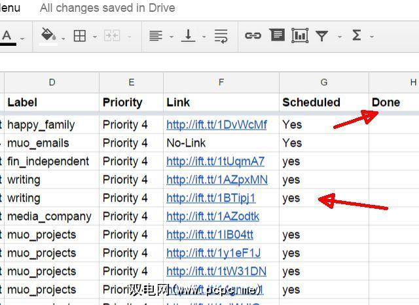
Task: Click the text color icon
Action: (8, 36)
